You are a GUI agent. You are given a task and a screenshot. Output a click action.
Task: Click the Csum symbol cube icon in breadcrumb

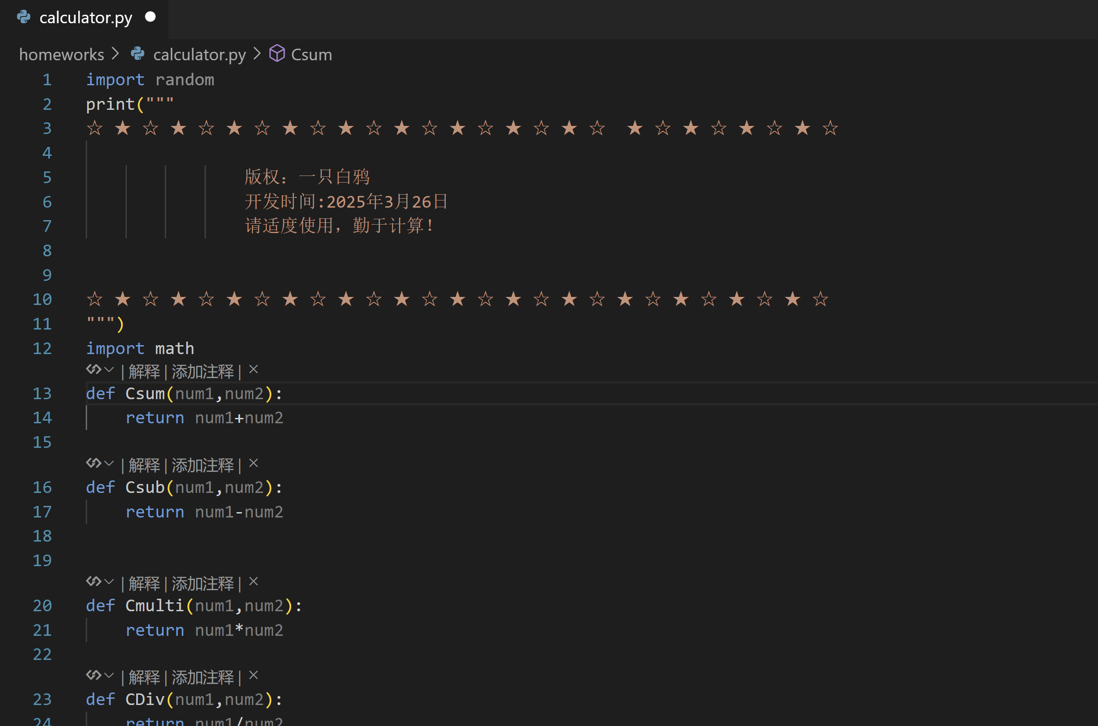pos(277,54)
